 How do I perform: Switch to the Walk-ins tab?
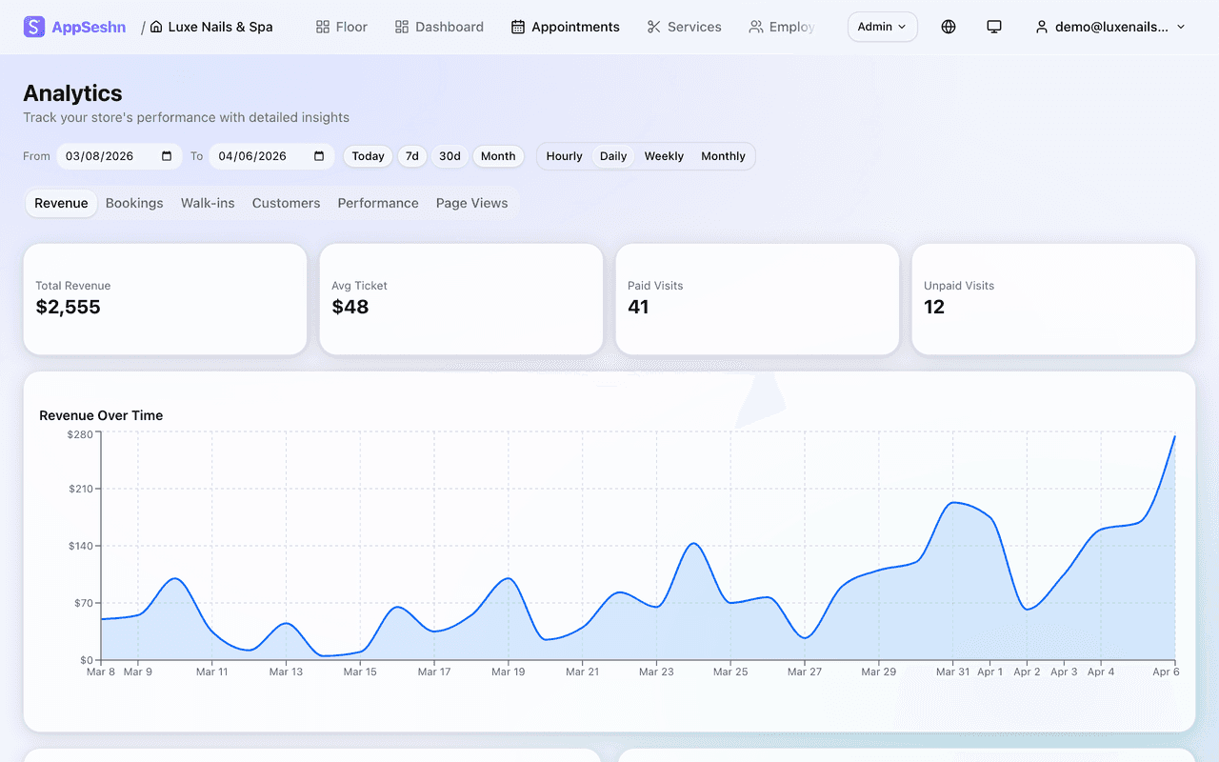[x=208, y=203]
